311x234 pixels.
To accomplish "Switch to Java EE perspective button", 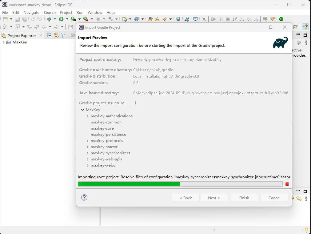I will 305,27.
